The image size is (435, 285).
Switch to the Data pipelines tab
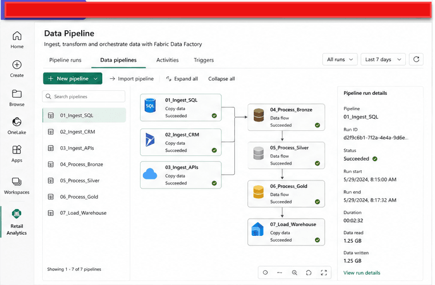point(118,60)
